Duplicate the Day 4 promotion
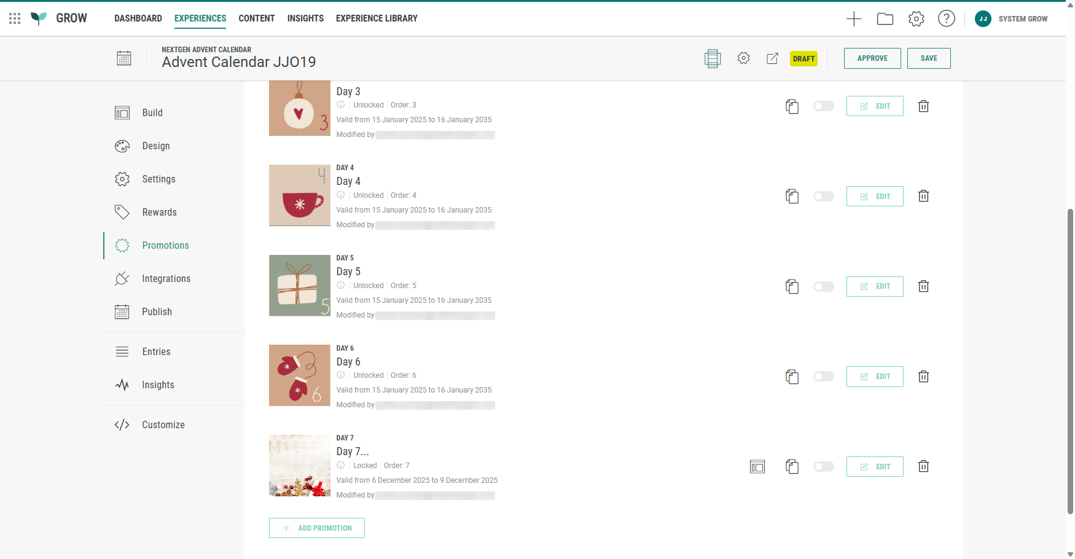 tap(792, 197)
